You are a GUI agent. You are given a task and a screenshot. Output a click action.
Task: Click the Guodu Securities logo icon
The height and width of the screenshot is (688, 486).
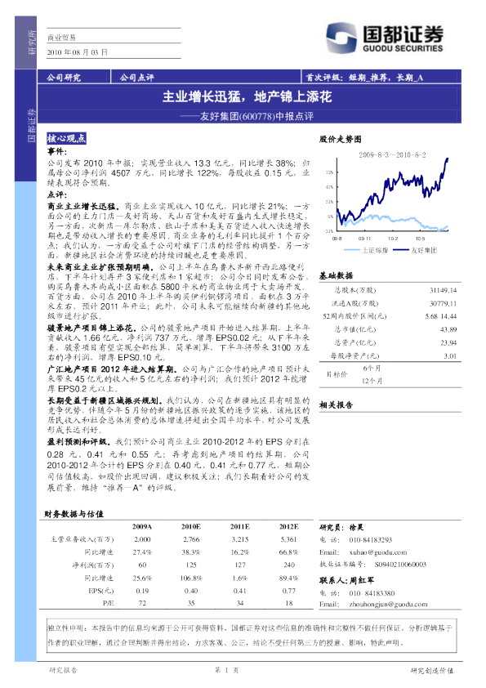pos(341,38)
